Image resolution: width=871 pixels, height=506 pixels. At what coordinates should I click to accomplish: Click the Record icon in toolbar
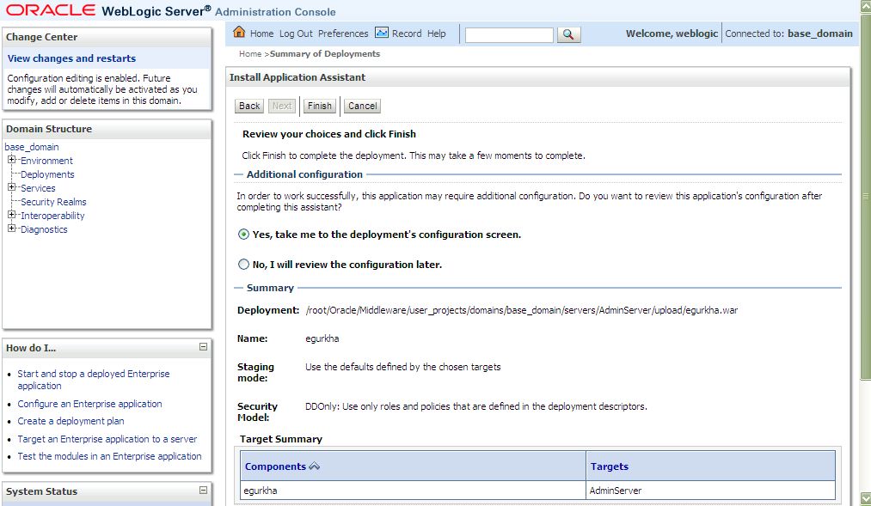click(x=382, y=33)
